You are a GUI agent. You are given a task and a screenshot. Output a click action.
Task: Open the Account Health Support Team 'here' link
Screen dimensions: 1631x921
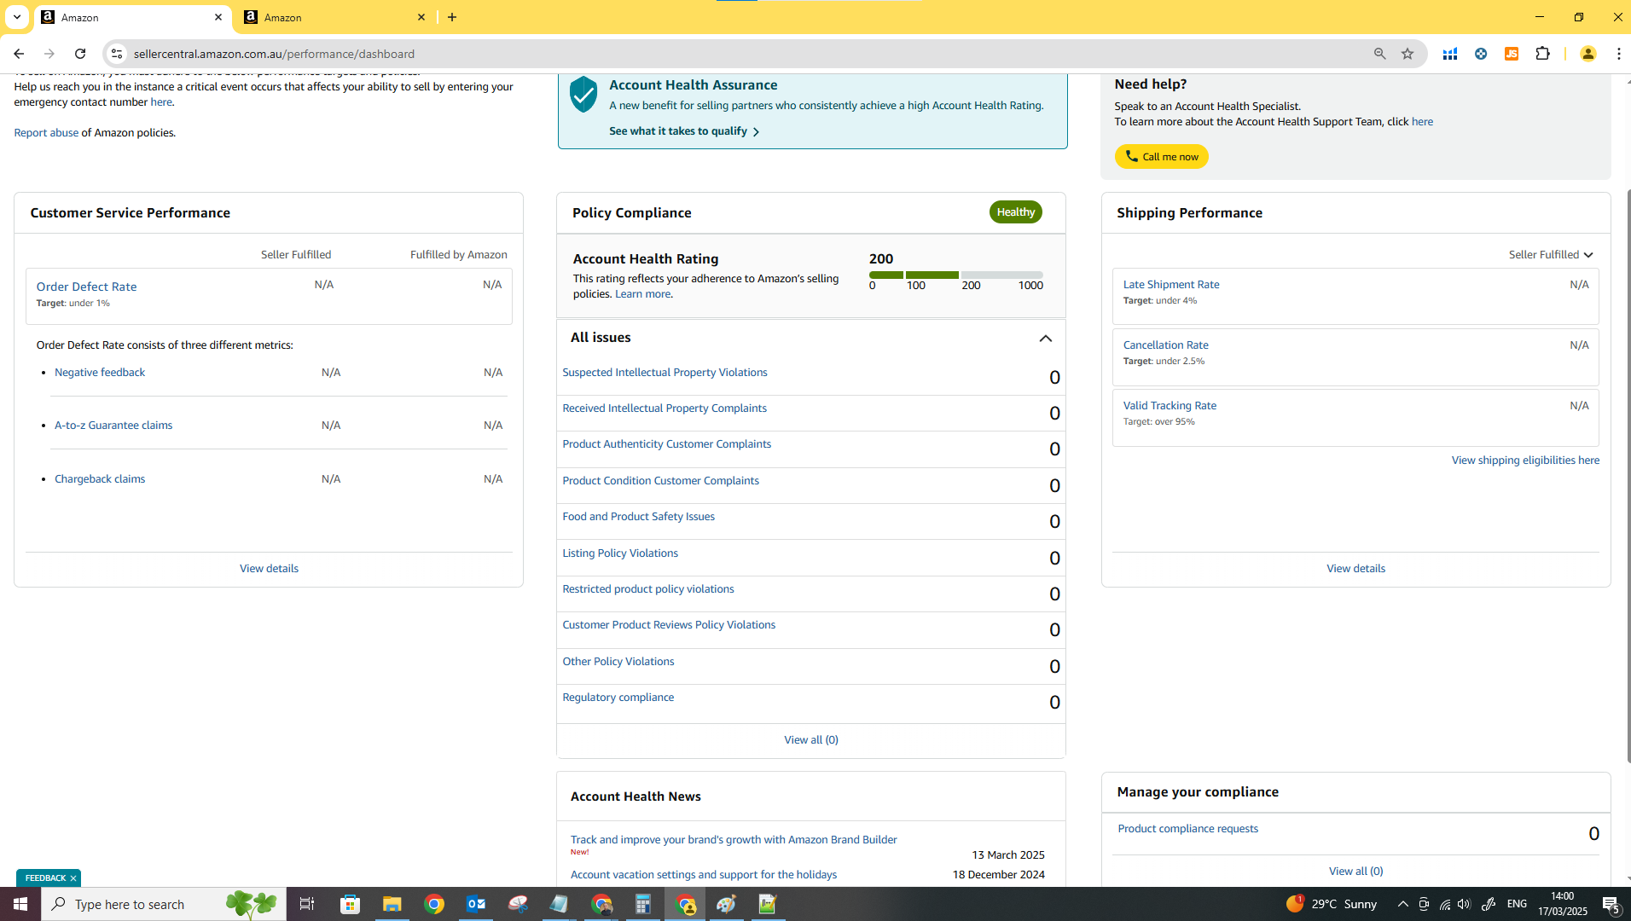tap(1422, 122)
